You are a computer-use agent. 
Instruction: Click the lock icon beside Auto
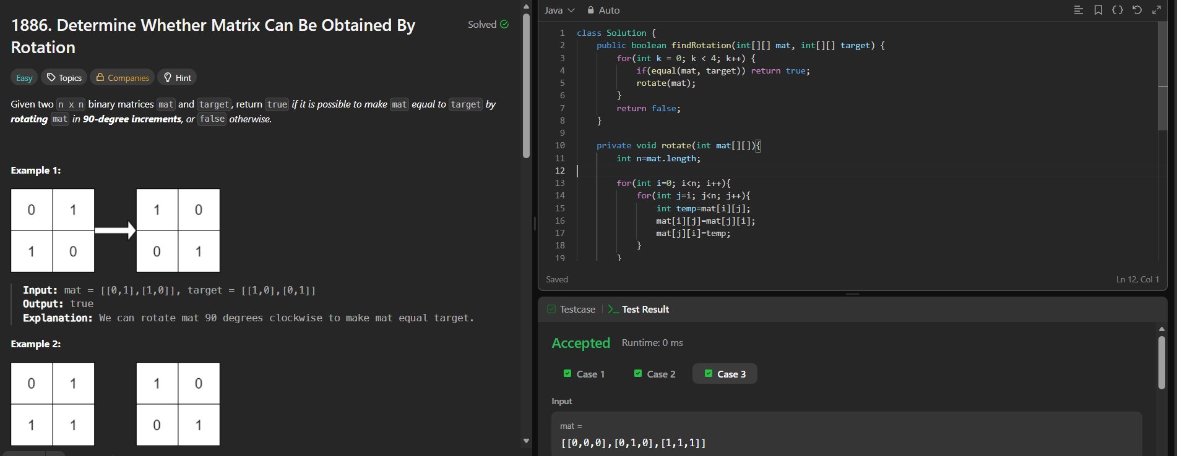(591, 10)
